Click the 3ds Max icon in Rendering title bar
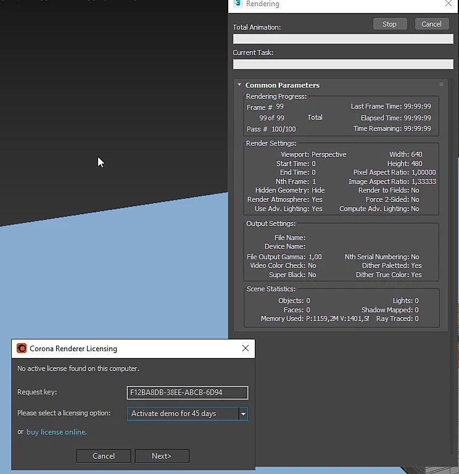 (238, 4)
